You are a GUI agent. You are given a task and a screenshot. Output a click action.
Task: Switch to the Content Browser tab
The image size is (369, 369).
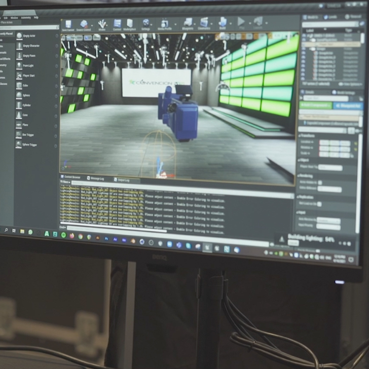pos(71,177)
